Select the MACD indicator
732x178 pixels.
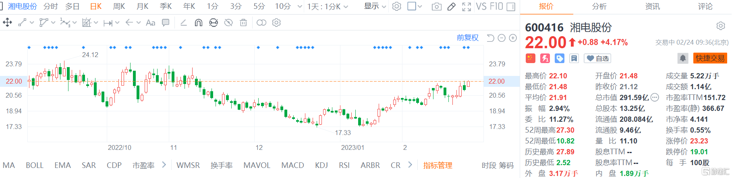[x=292, y=165]
